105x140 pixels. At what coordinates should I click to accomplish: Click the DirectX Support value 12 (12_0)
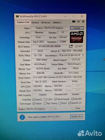(x=75, y=59)
